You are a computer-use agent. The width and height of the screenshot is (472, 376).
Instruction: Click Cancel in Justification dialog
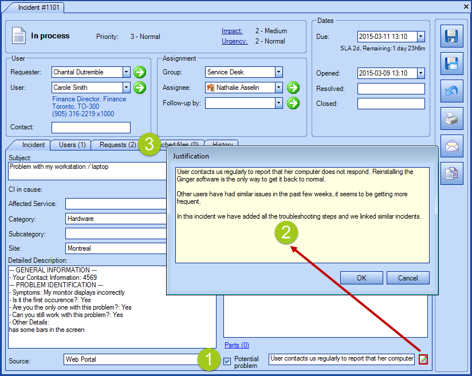tap(407, 278)
